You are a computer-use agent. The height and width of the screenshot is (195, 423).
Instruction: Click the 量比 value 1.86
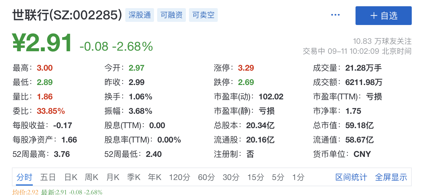45,97
